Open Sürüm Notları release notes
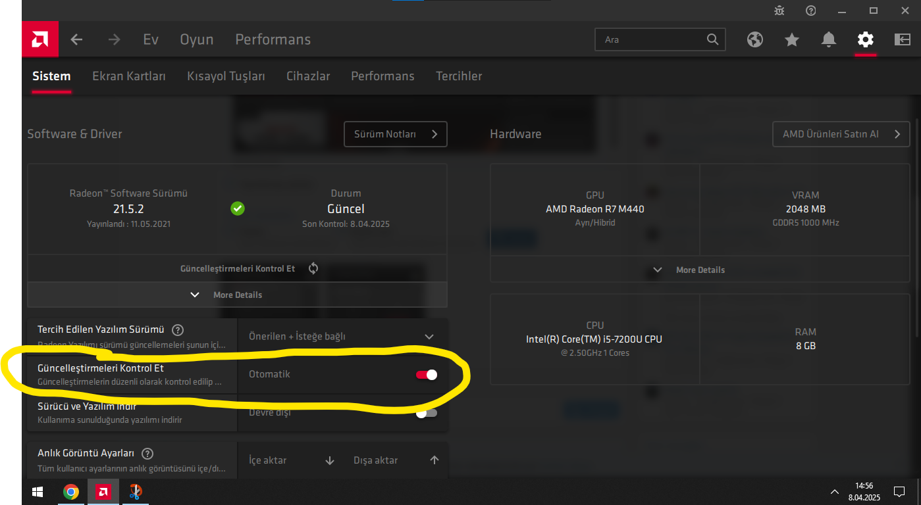The image size is (921, 505). (x=396, y=134)
